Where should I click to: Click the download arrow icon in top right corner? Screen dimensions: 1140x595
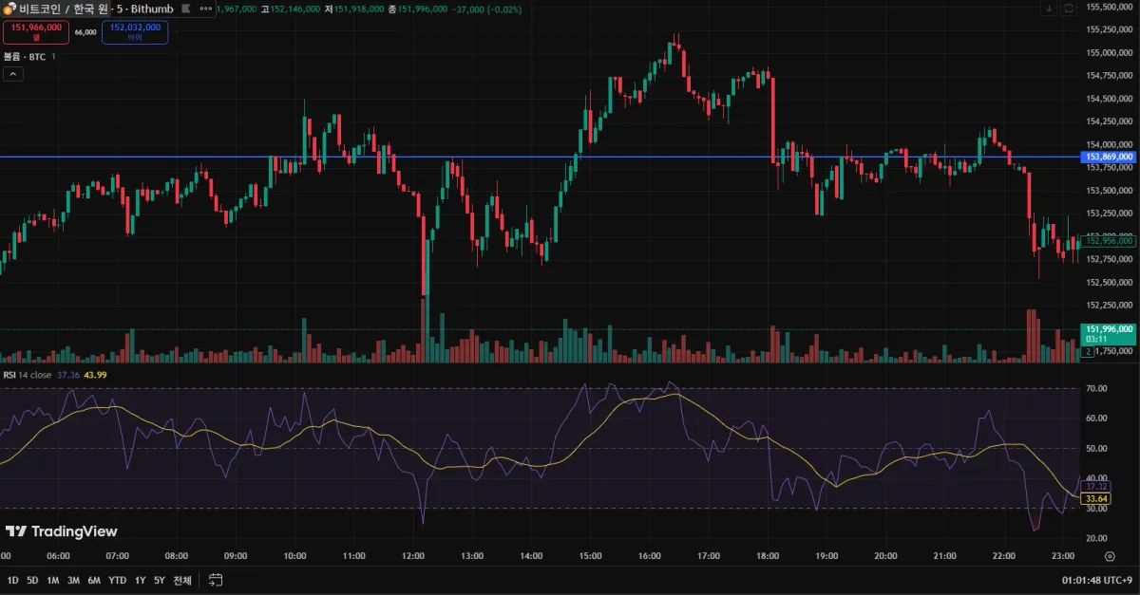coord(1050,8)
